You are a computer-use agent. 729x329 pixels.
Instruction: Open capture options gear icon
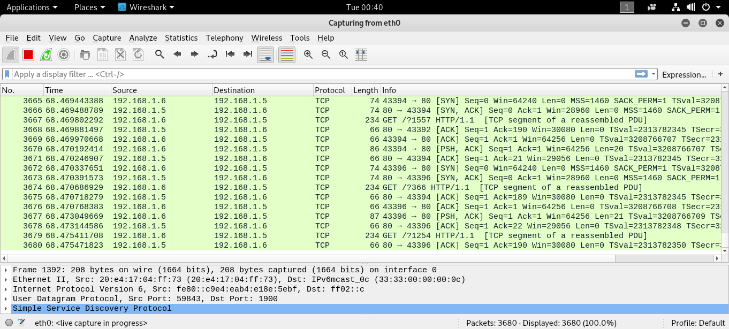64,55
